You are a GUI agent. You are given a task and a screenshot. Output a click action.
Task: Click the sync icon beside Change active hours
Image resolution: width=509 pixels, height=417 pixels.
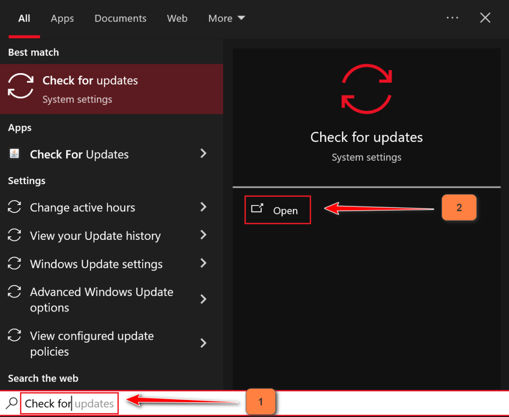point(14,207)
